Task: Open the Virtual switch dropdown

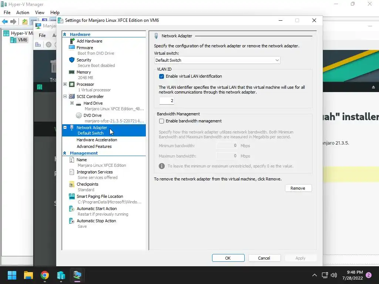Action: [217, 60]
